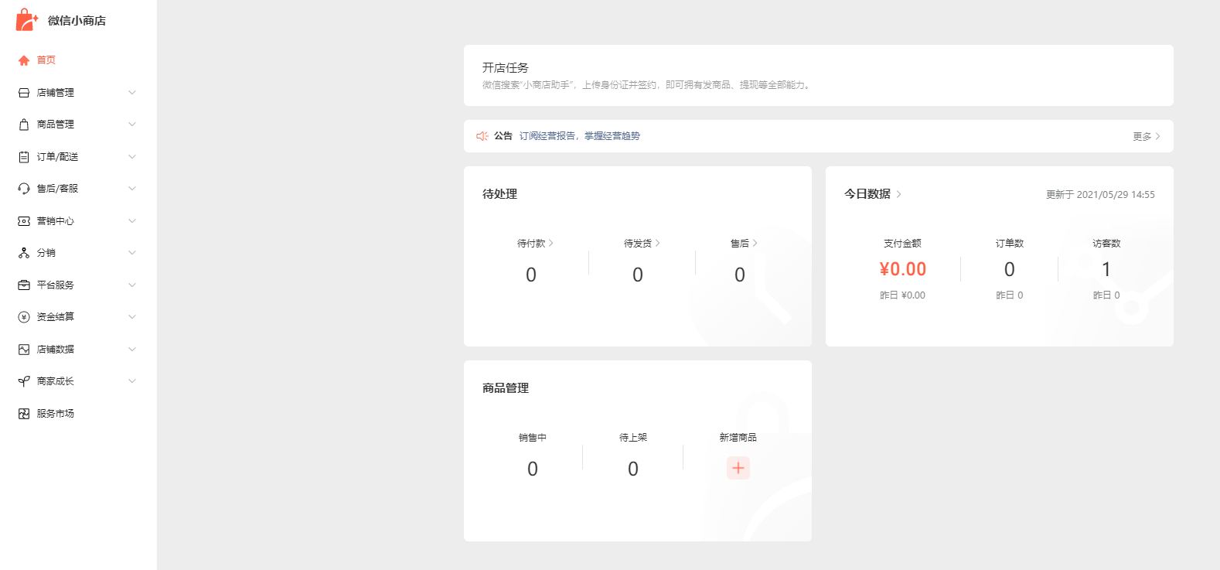
Task: Click 更多 to see more announcements
Action: (x=1147, y=137)
